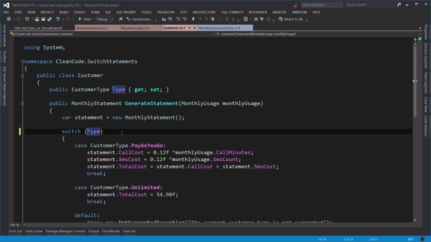Click the Stack Overflow search box
The width and height of the screenshot is (431, 242).
click(x=322, y=5)
